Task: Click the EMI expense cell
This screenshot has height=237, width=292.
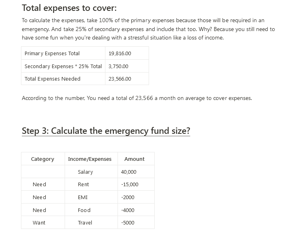Action: pyautogui.click(x=91, y=197)
